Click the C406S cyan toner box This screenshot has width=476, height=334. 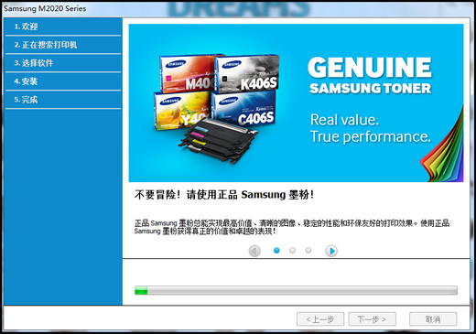click(x=243, y=109)
